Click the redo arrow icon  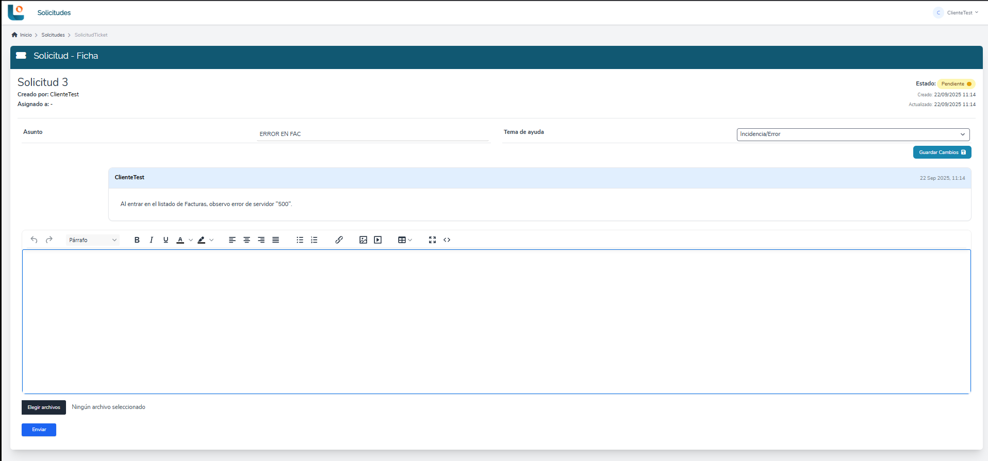click(x=49, y=240)
